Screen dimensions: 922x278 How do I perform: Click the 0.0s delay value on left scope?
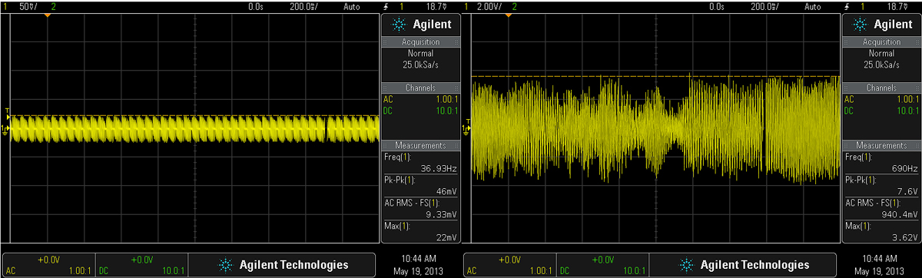click(257, 6)
